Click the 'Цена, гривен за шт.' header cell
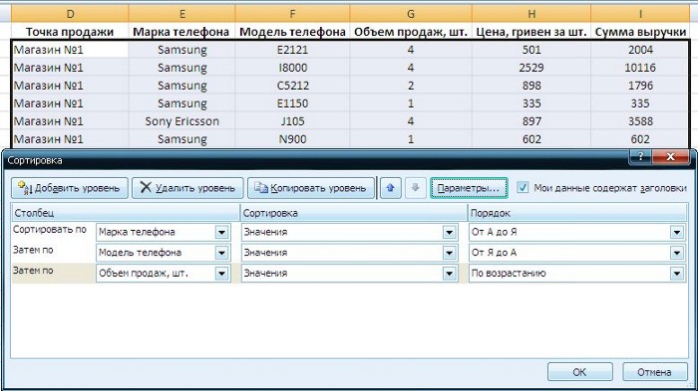This screenshot has height=391, width=698. [x=531, y=32]
